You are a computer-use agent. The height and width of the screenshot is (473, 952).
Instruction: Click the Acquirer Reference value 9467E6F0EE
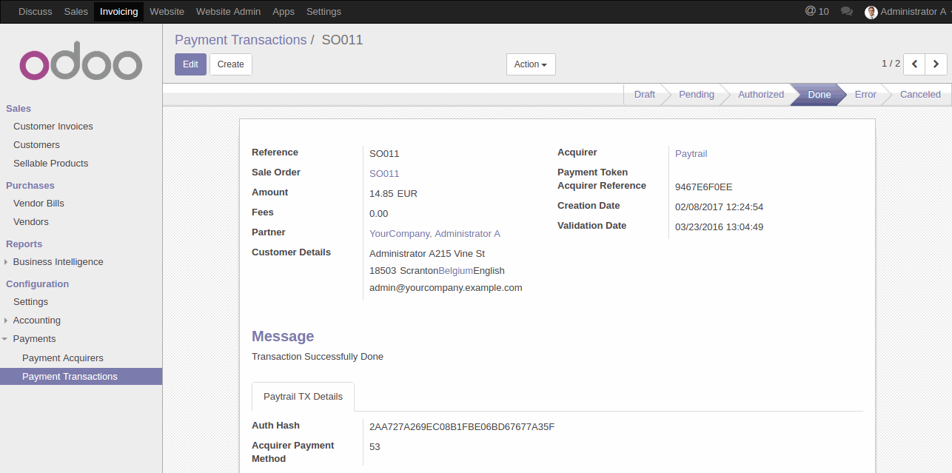point(704,187)
